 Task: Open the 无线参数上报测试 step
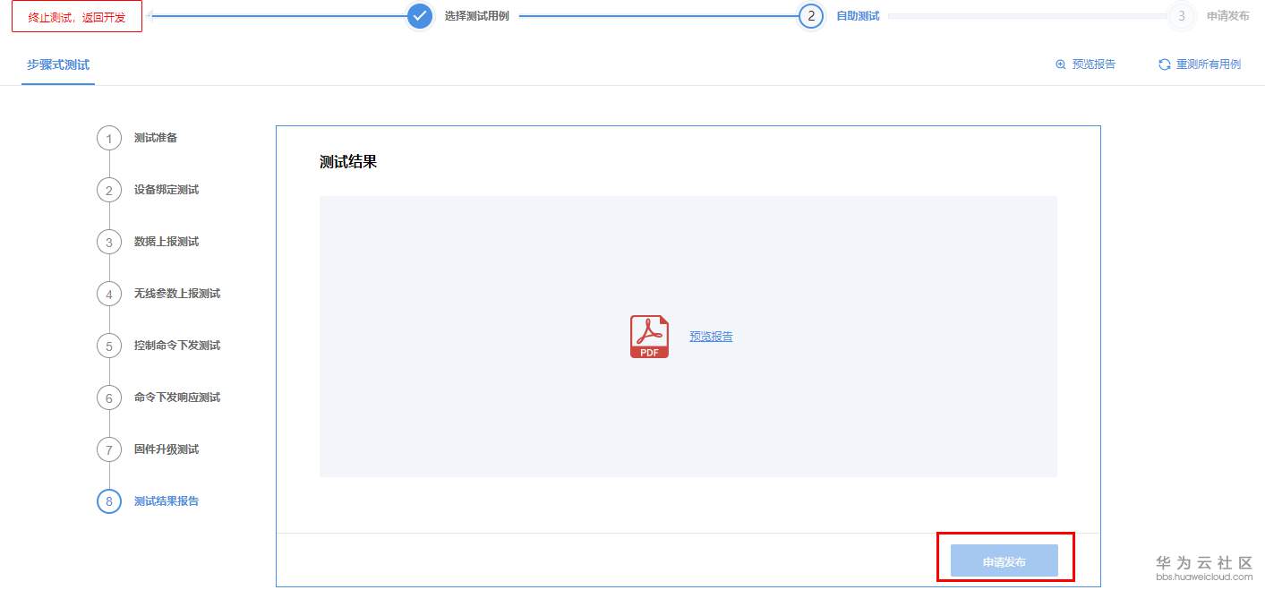pyautogui.click(x=177, y=294)
